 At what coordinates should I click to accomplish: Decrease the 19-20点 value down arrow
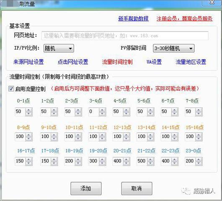[x=102, y=163]
